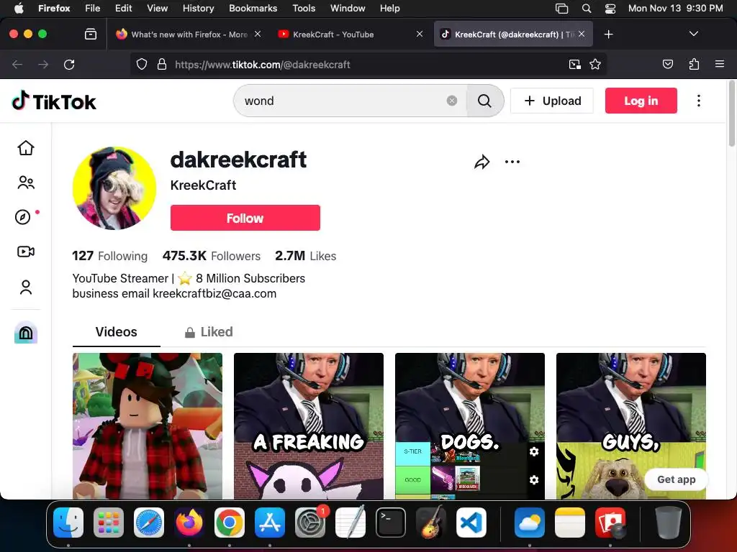Open the History menu
The width and height of the screenshot is (737, 552).
point(198,8)
